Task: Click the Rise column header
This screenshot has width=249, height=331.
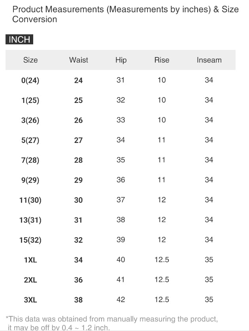Action: [162, 60]
